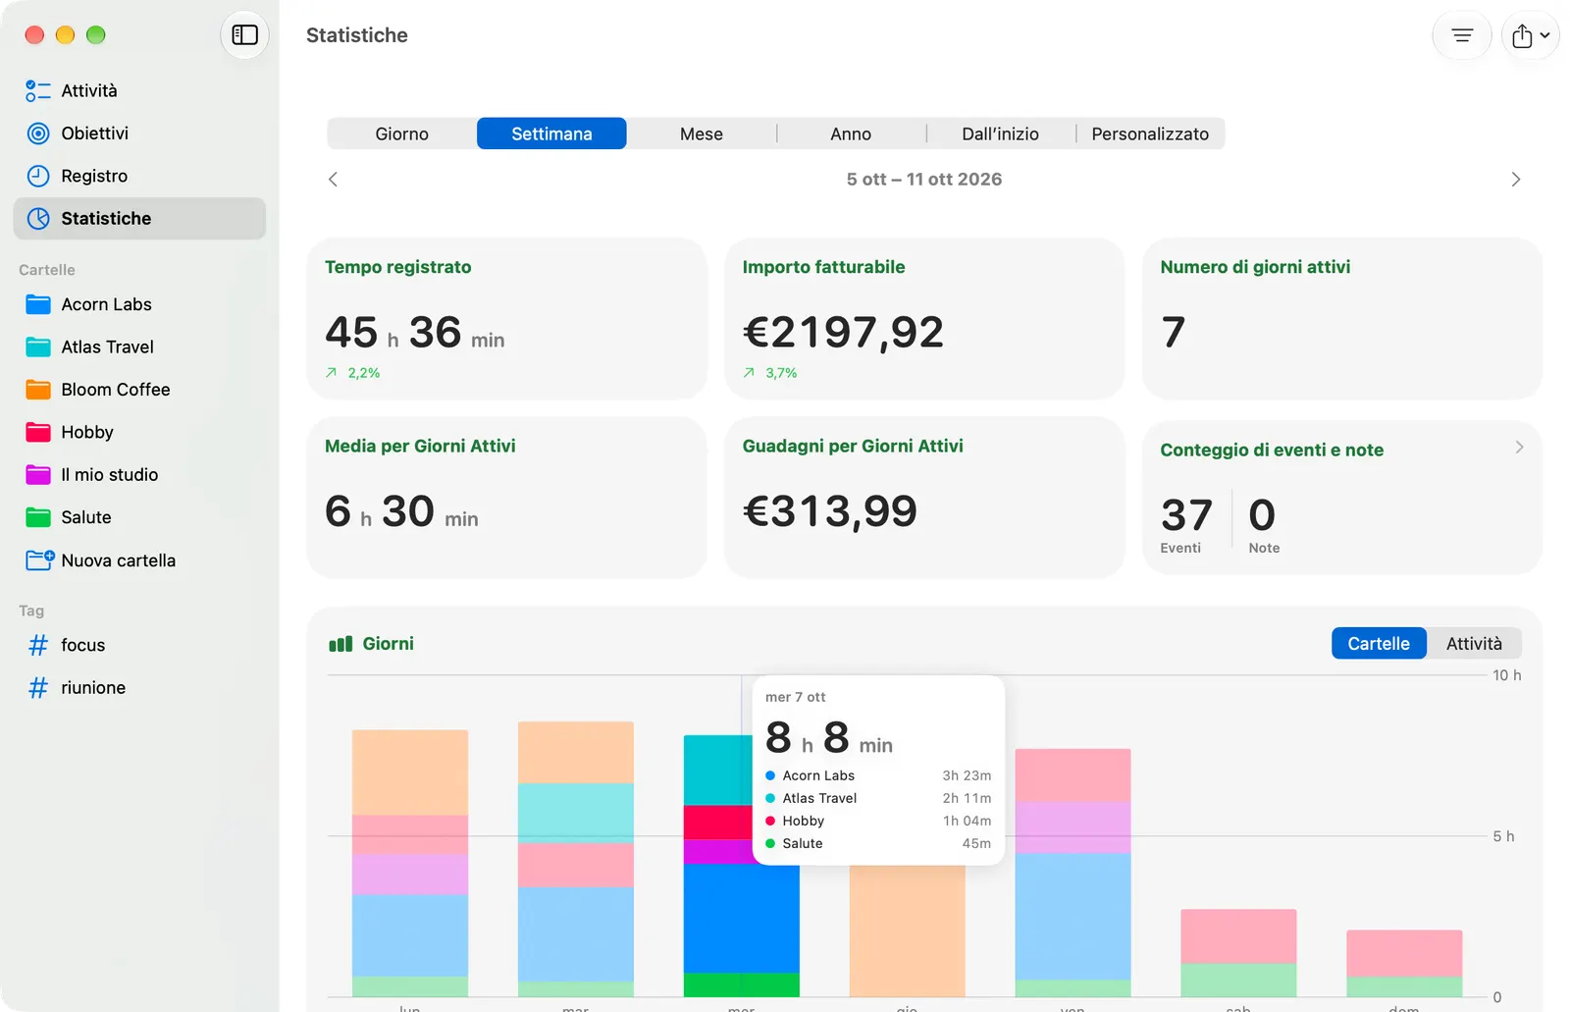Select the Acorn Labs blue folder icon
Image resolution: width=1570 pixels, height=1012 pixels.
pos(38,304)
